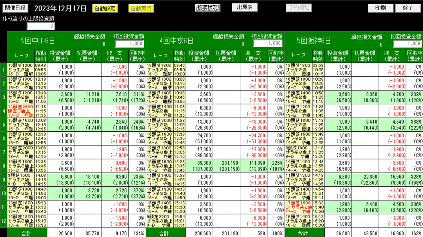Image resolution: width=423 pixels, height=237 pixels.
Task: Click row number 8 on the left edge
Action: click(4, 166)
